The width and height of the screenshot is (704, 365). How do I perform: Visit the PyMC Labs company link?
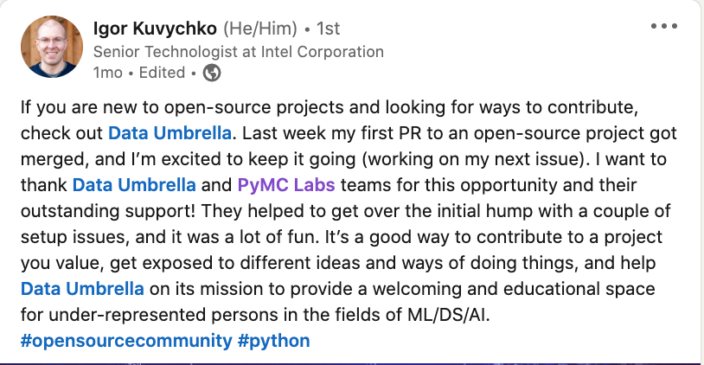point(272,185)
